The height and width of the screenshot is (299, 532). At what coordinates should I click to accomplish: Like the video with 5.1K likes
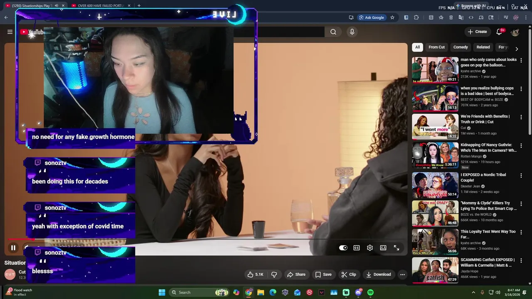[x=255, y=274]
